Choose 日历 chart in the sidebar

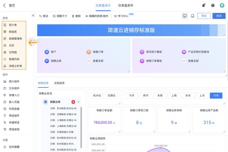click(x=11, y=45)
